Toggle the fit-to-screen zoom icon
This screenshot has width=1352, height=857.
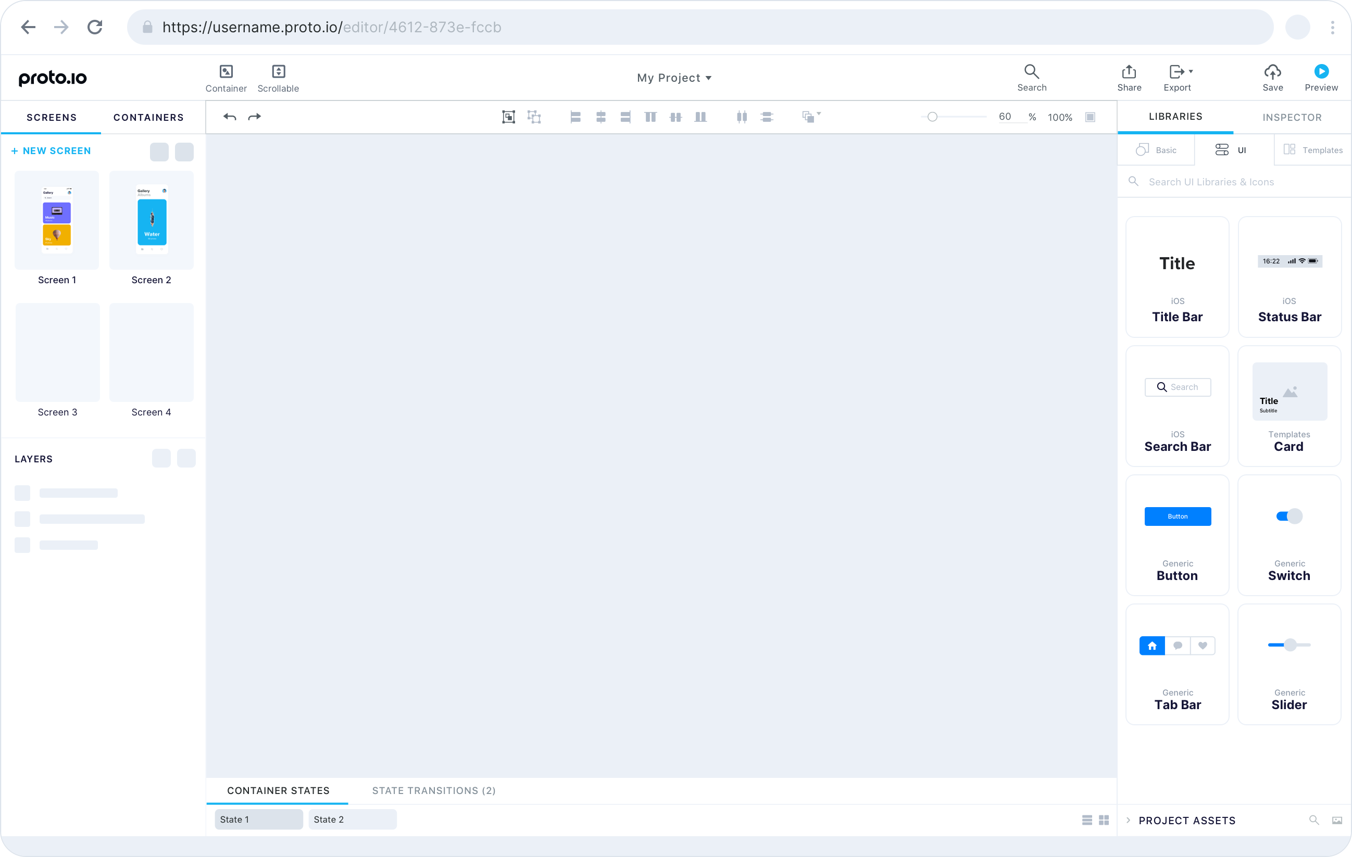pyautogui.click(x=1090, y=117)
